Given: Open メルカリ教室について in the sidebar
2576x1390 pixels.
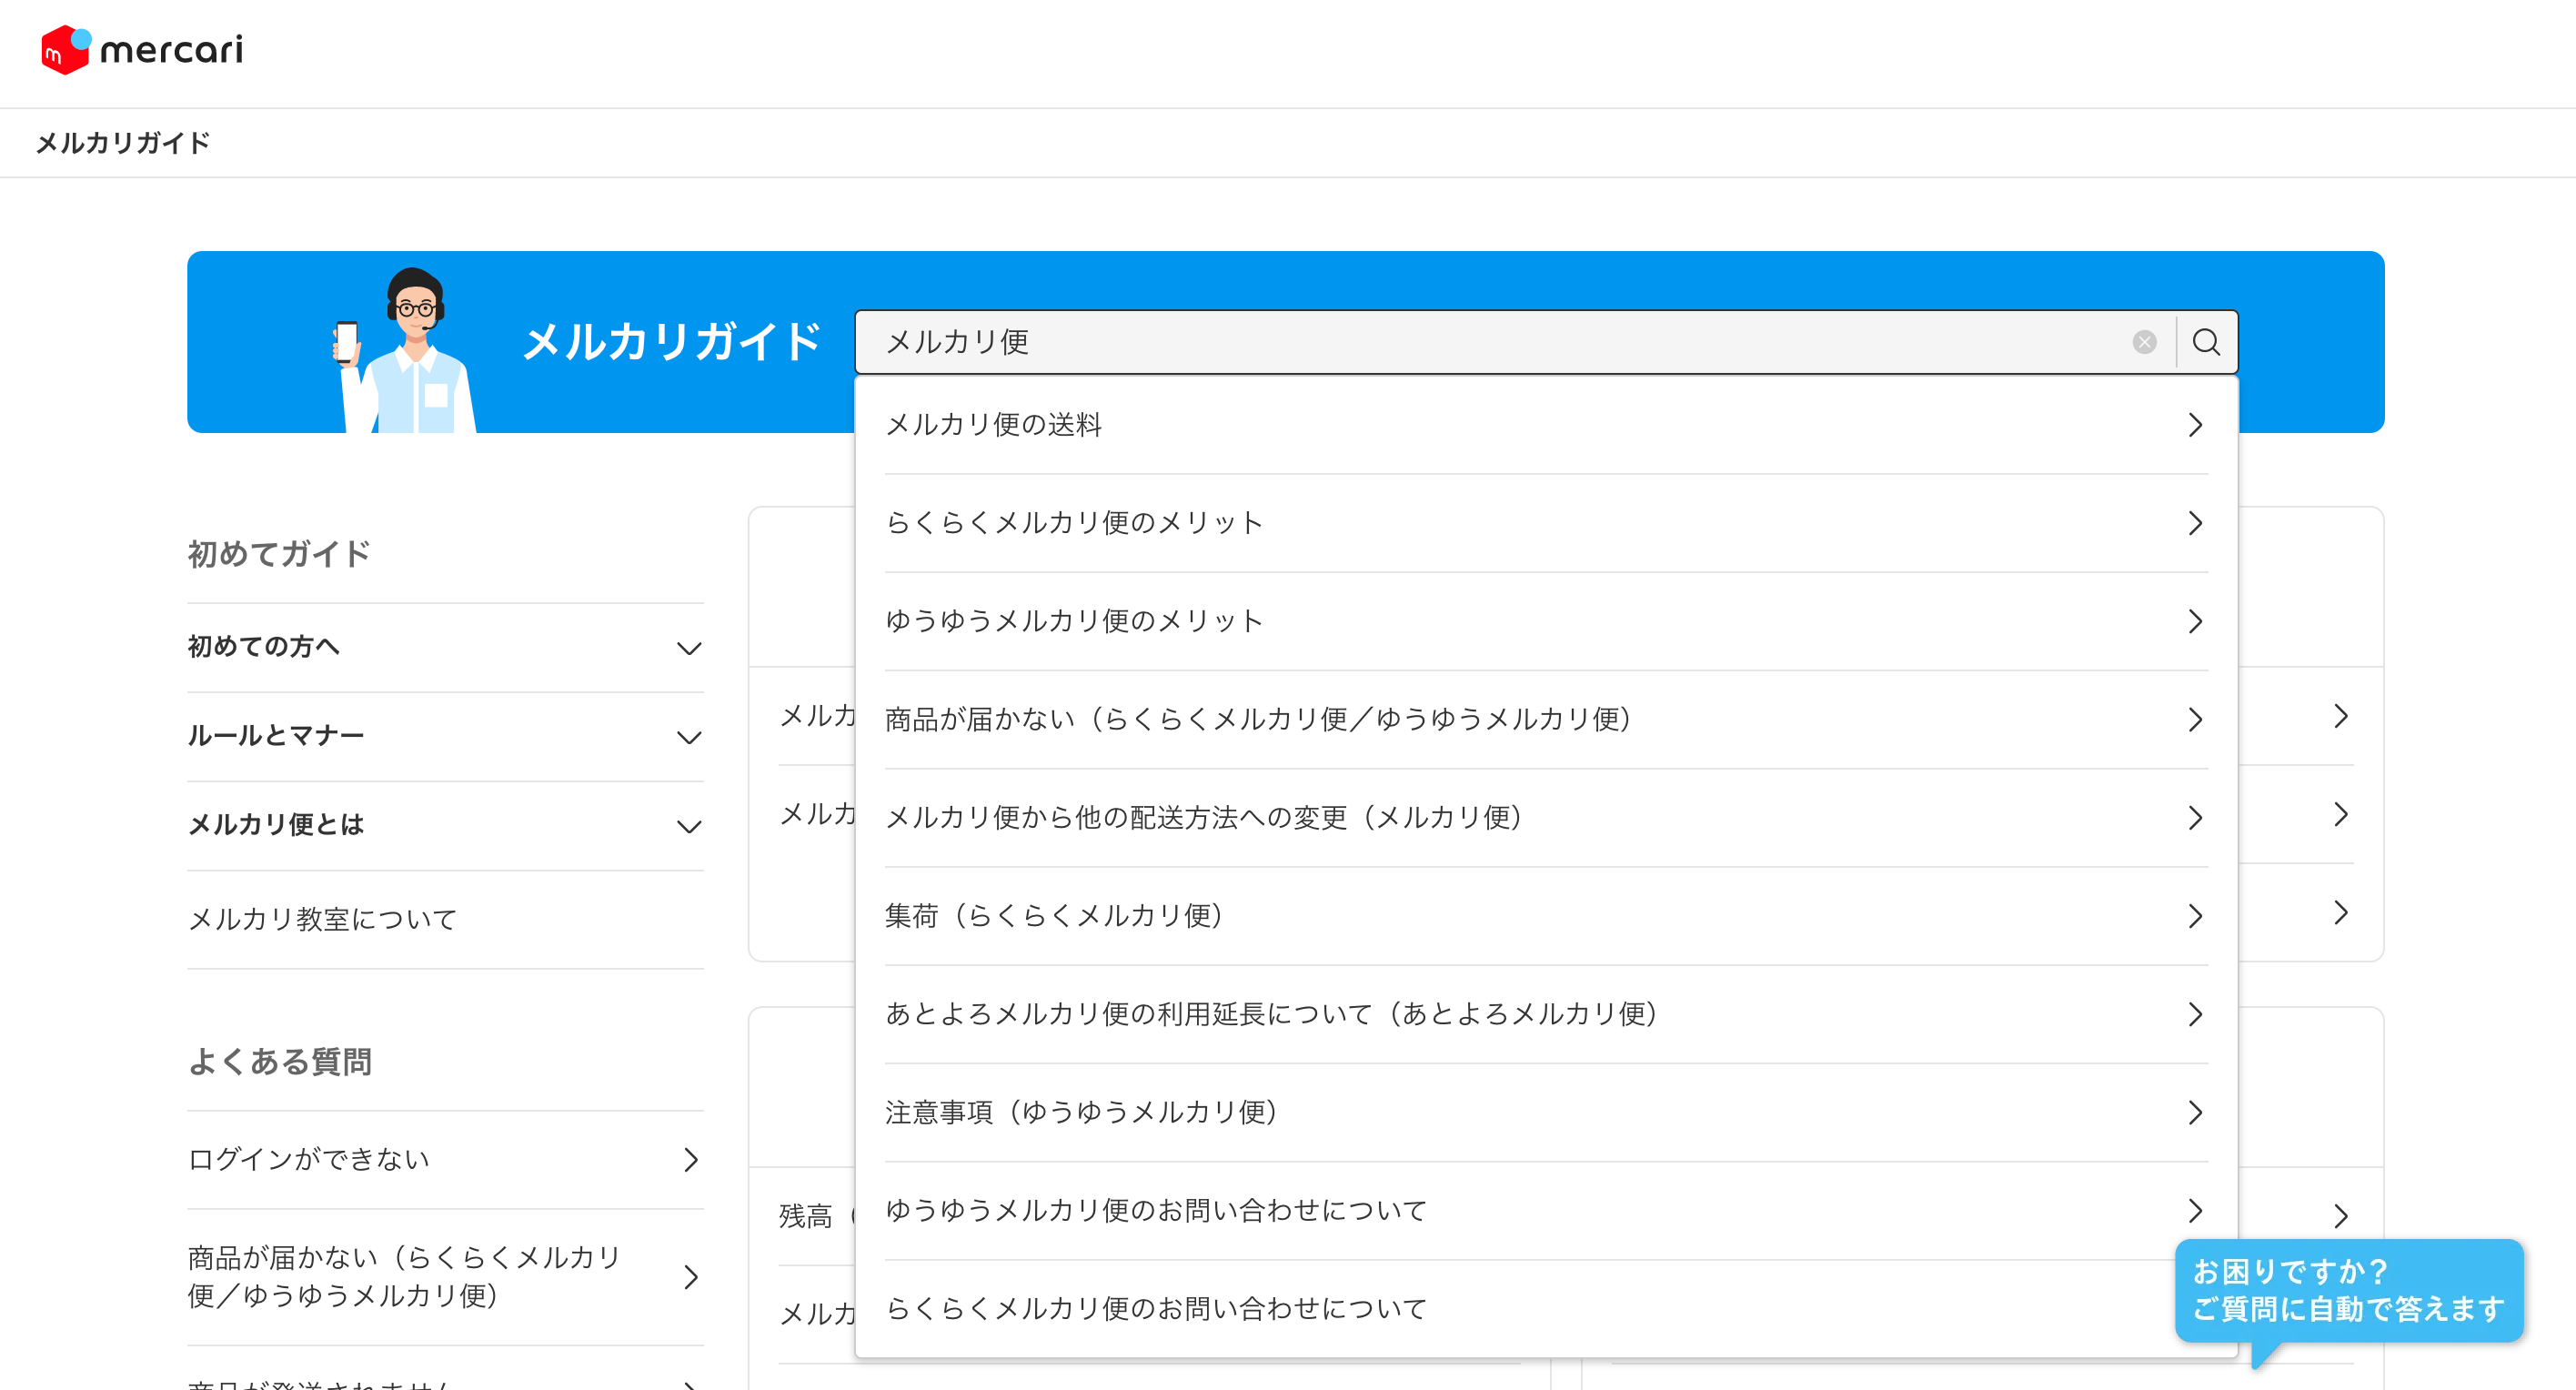Looking at the screenshot, I should click(x=445, y=919).
